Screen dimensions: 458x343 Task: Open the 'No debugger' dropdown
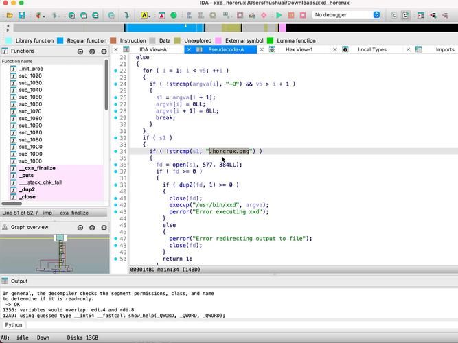(347, 15)
